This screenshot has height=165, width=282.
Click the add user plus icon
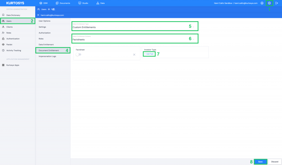point(49,9)
